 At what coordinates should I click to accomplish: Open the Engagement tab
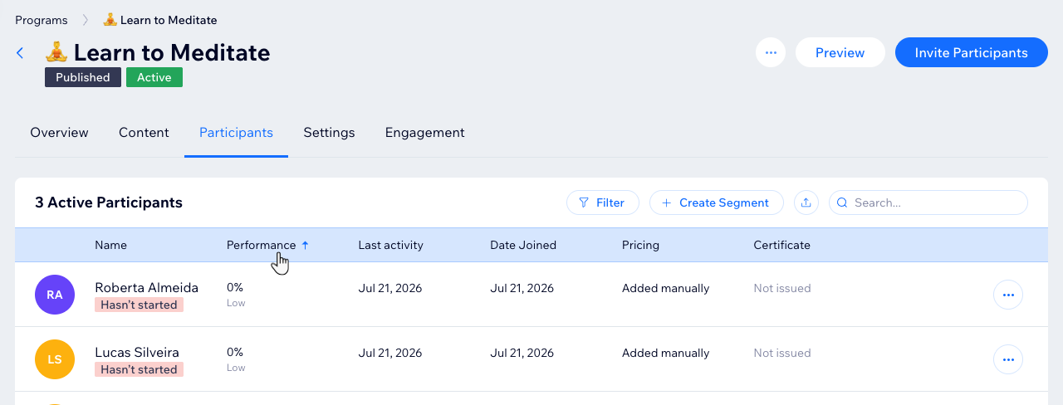[424, 133]
